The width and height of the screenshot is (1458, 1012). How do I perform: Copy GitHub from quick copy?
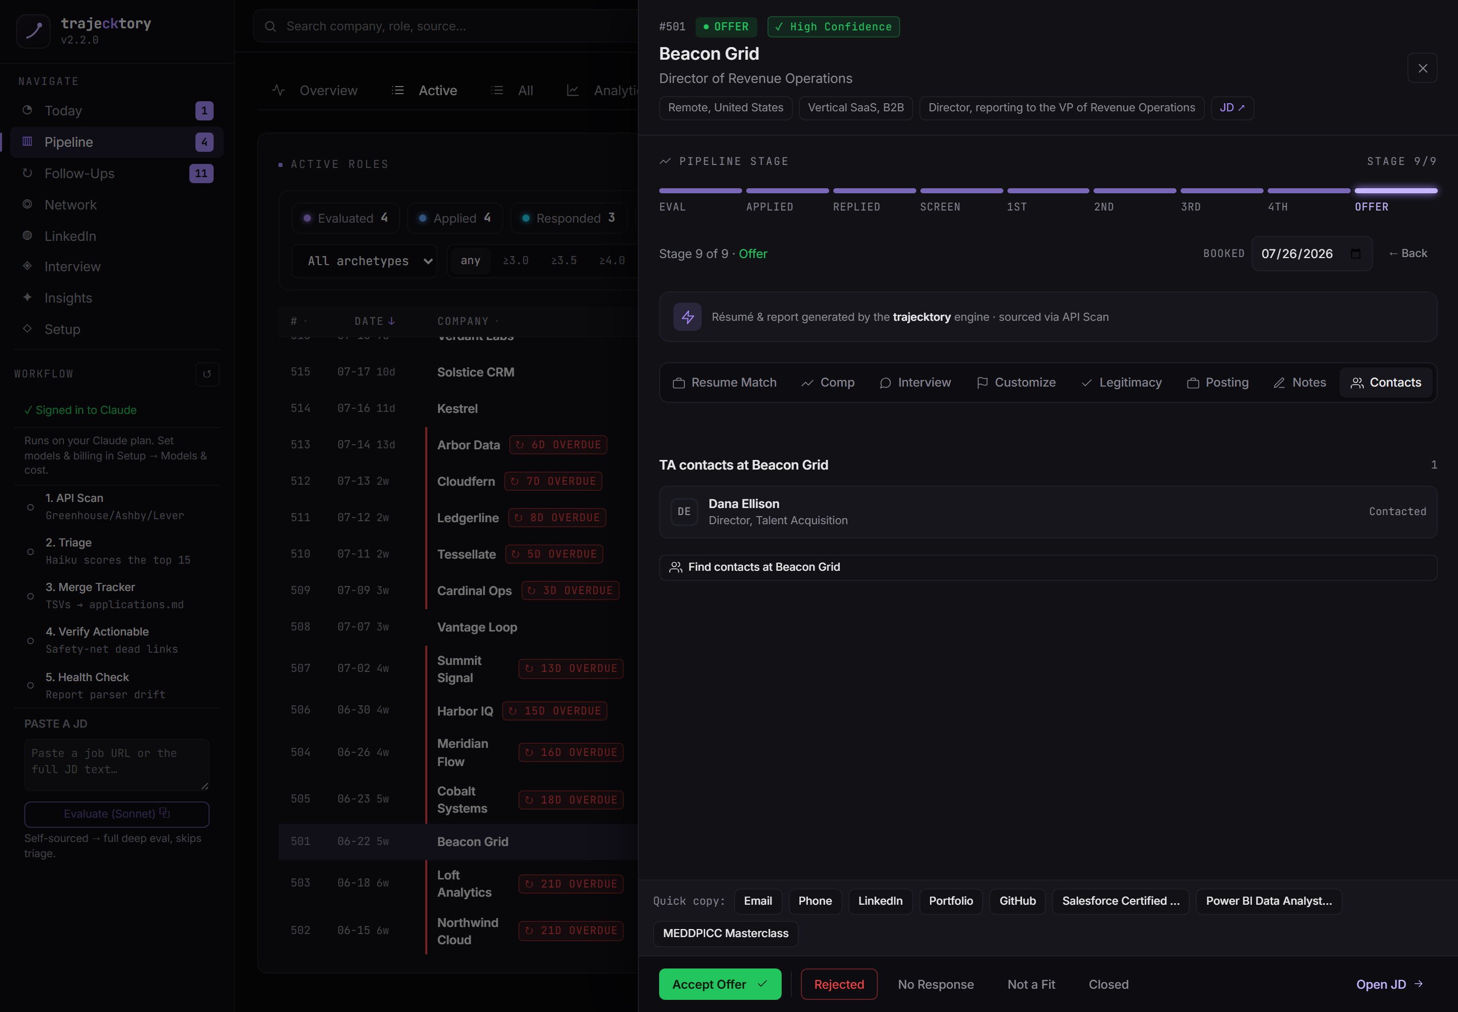coord(1018,901)
